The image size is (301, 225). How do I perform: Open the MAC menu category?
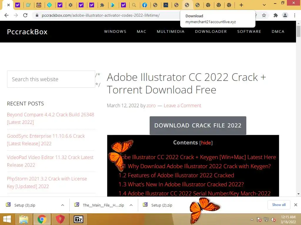pos(141,32)
